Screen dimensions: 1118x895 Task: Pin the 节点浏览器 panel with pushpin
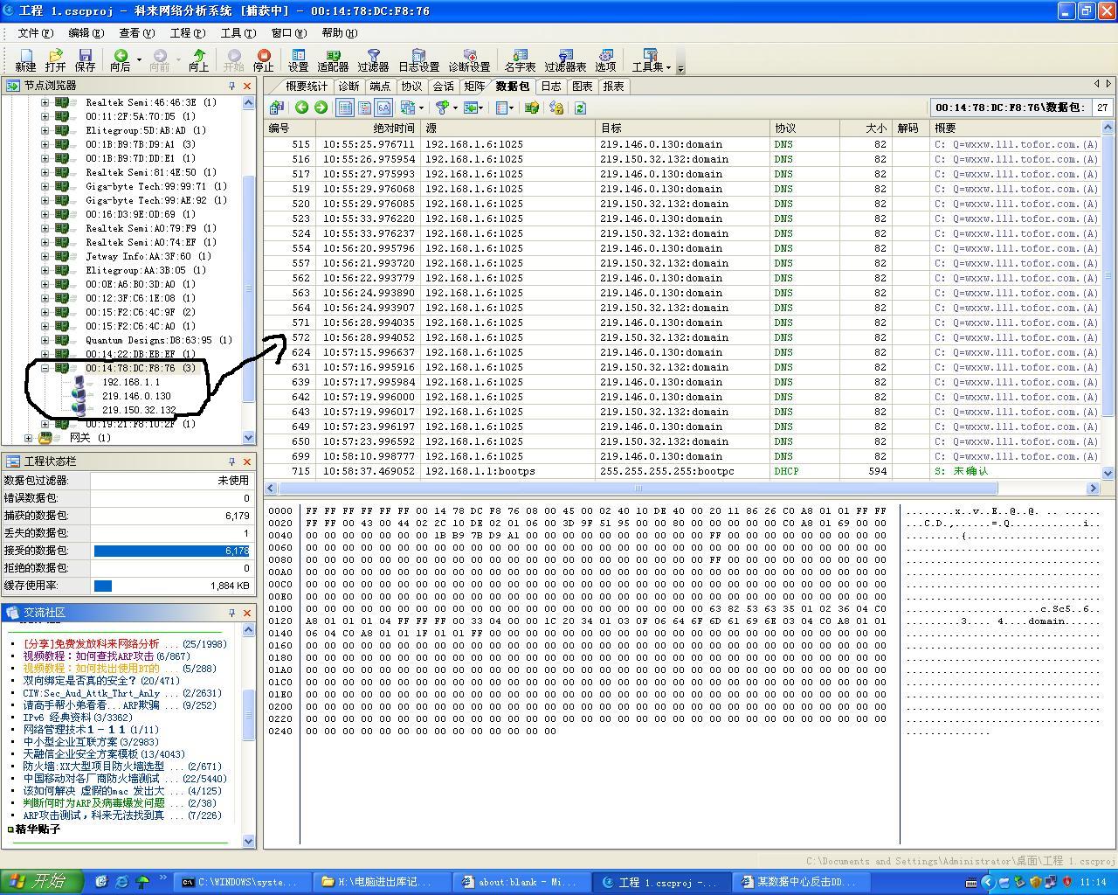[231, 86]
